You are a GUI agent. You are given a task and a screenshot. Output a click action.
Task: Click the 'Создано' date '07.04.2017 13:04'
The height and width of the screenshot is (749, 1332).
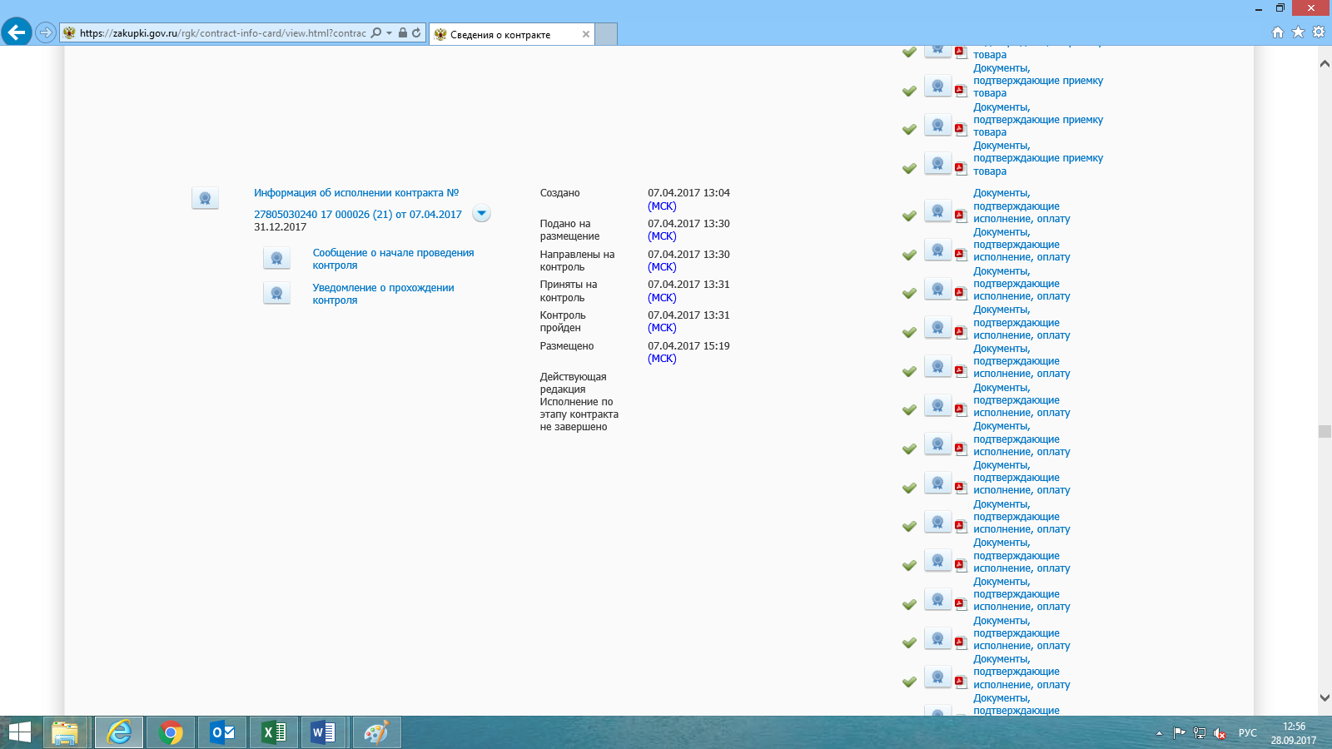click(x=688, y=193)
